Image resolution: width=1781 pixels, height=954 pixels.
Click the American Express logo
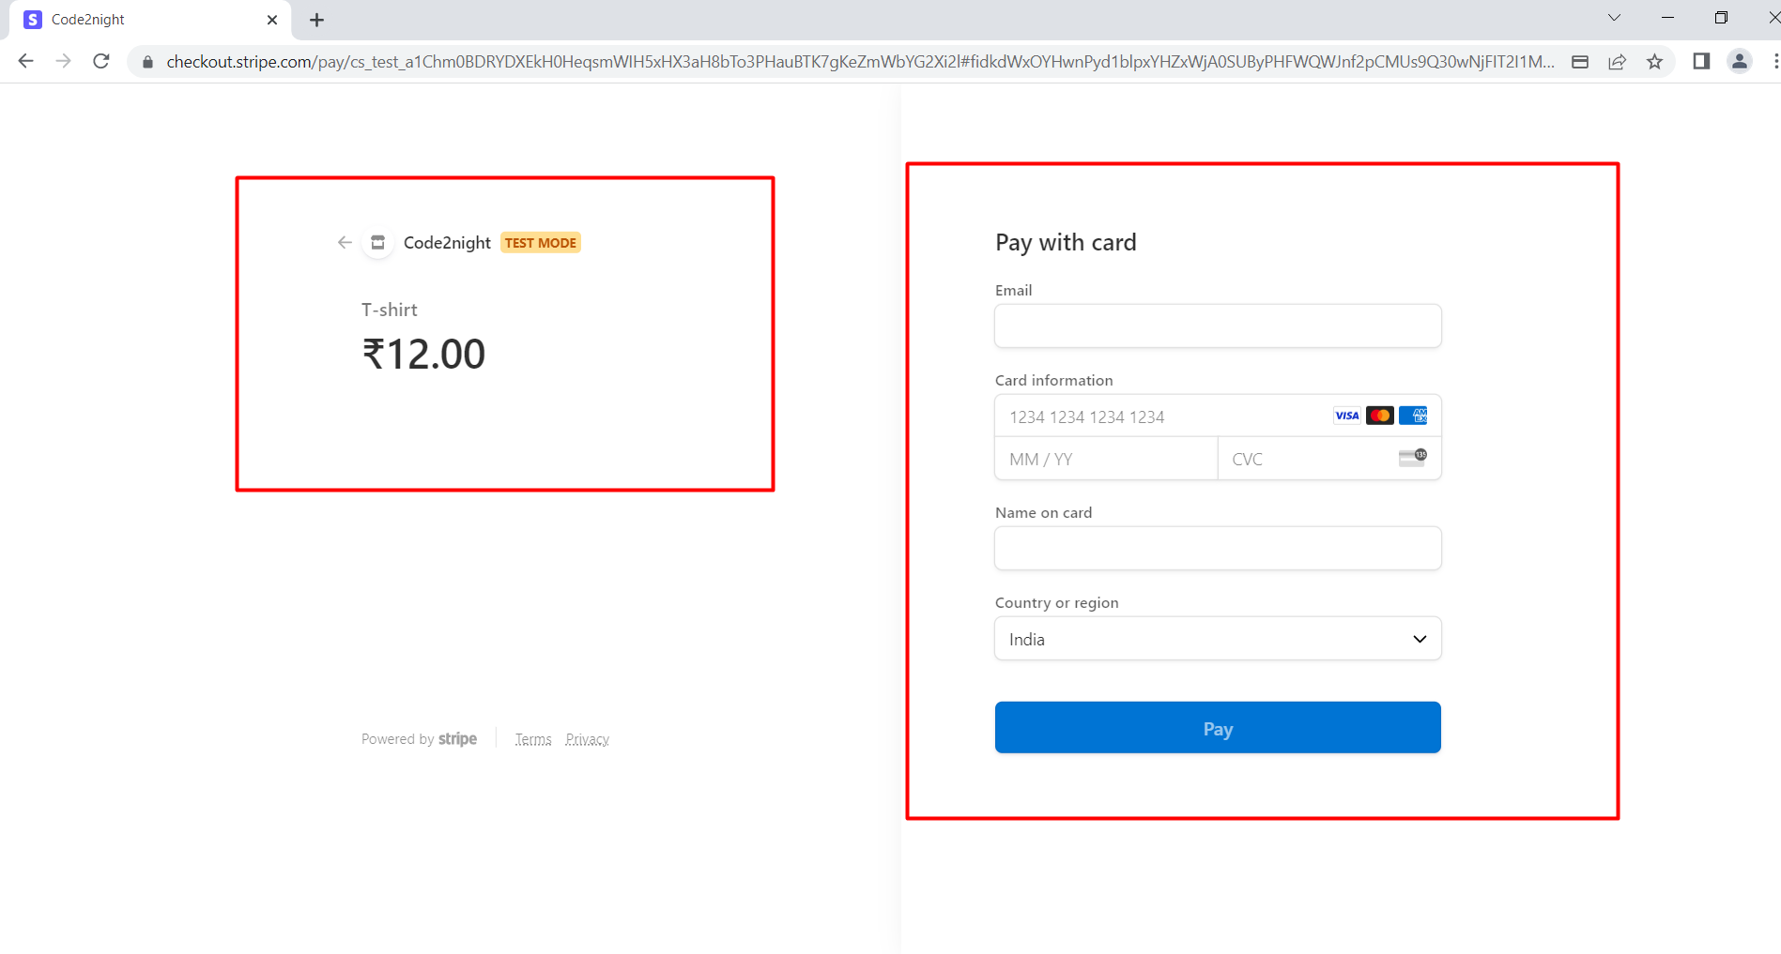[1412, 416]
